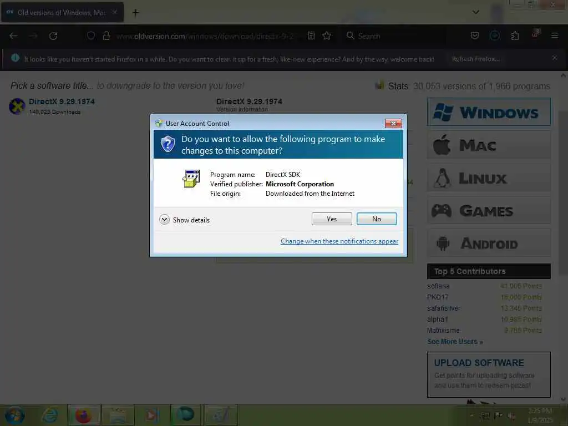Image resolution: width=568 pixels, height=426 pixels.
Task: Open the Games category banner
Action: pyautogui.click(x=489, y=210)
